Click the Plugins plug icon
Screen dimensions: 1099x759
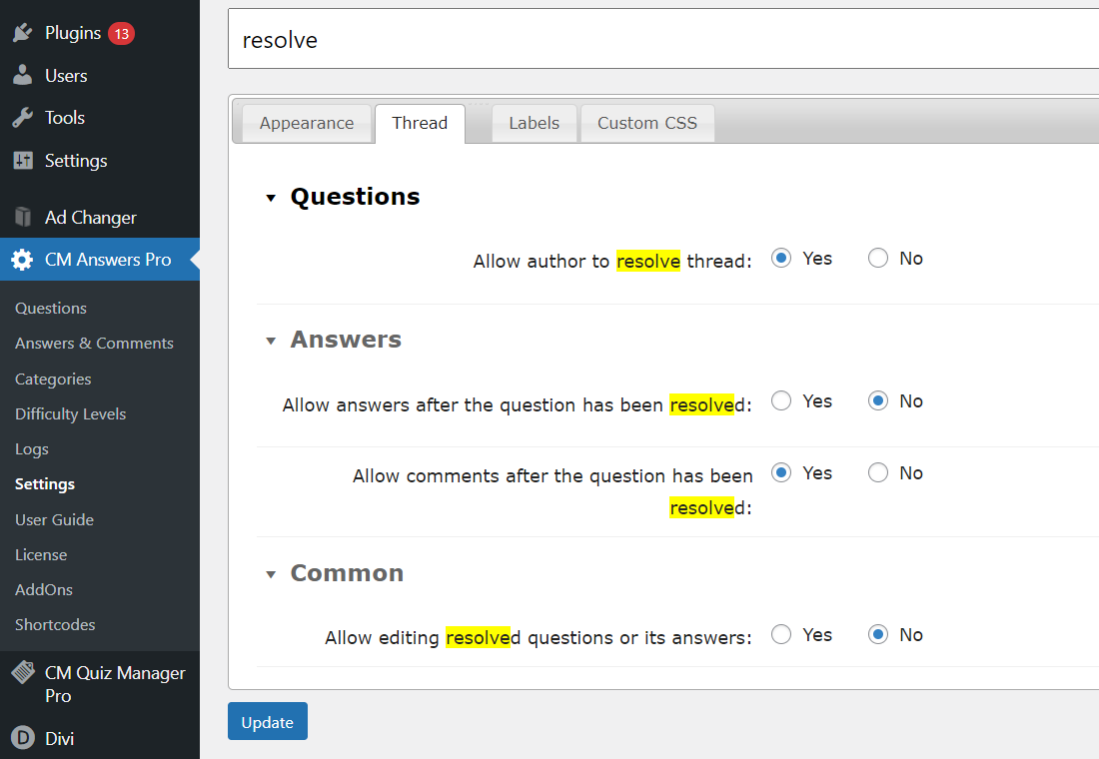[x=22, y=32]
